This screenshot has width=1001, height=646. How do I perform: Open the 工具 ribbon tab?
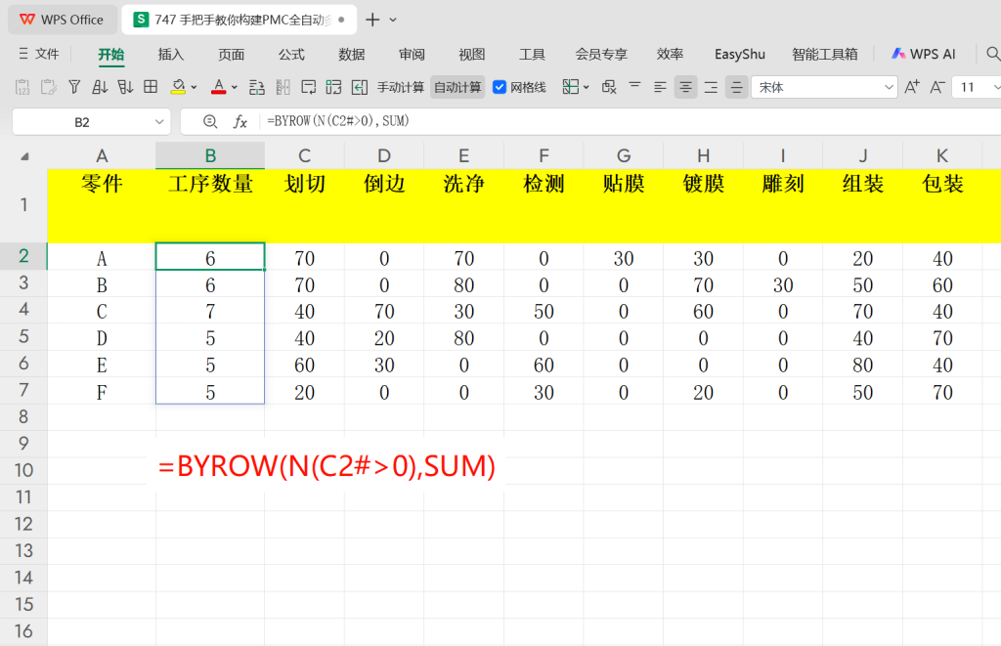[532, 55]
